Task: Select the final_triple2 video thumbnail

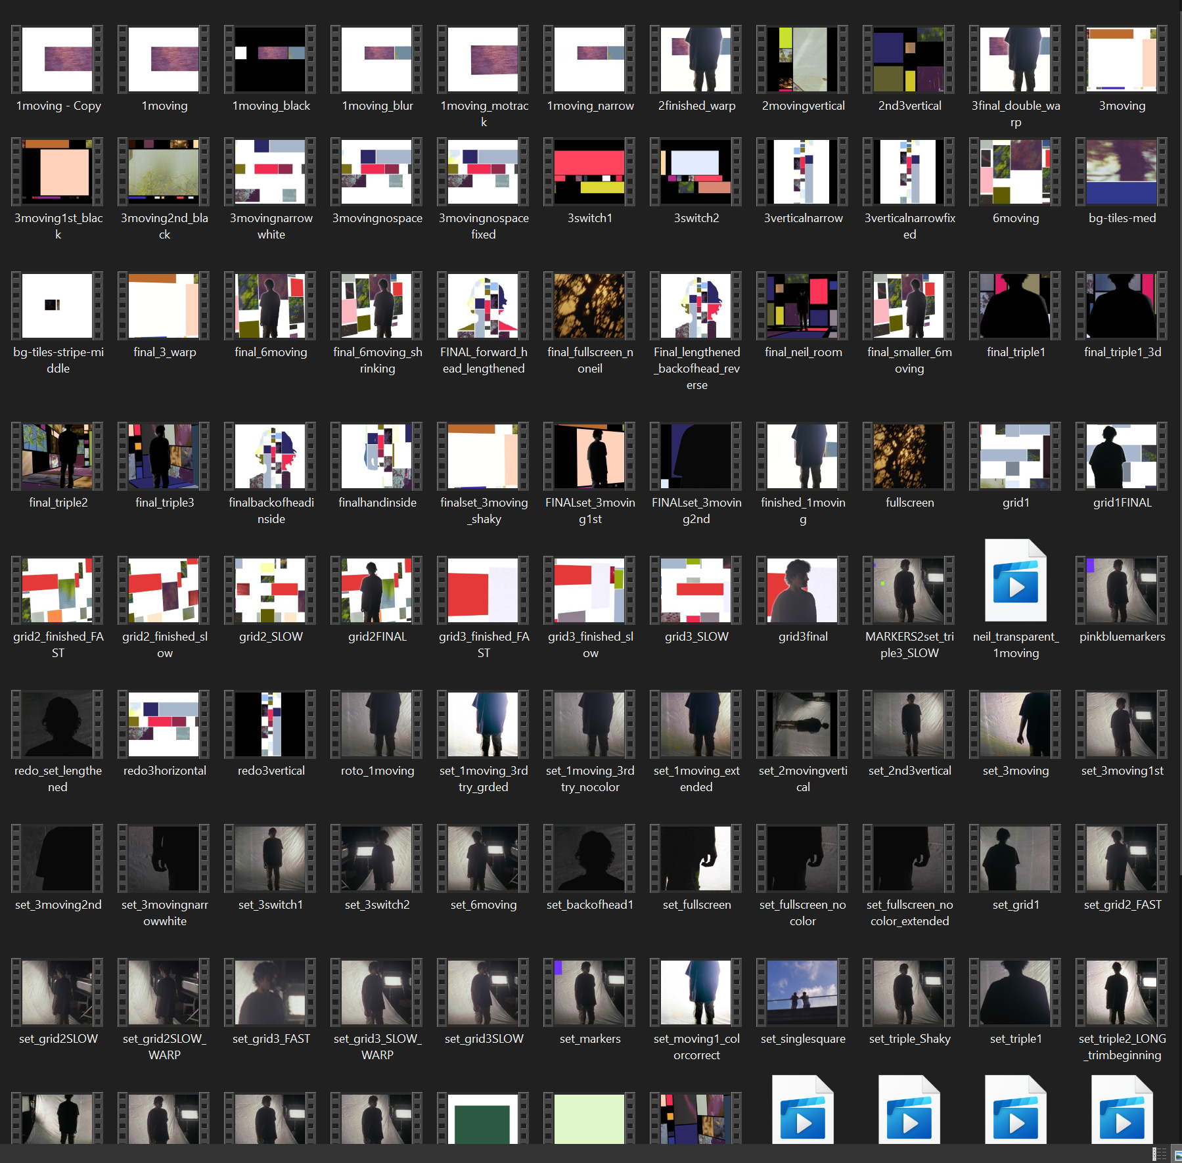Action: tap(57, 456)
